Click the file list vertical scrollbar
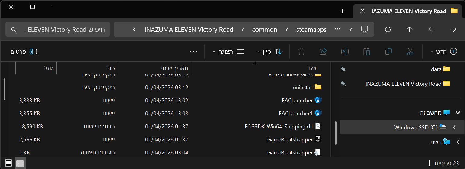 (x=5, y=89)
